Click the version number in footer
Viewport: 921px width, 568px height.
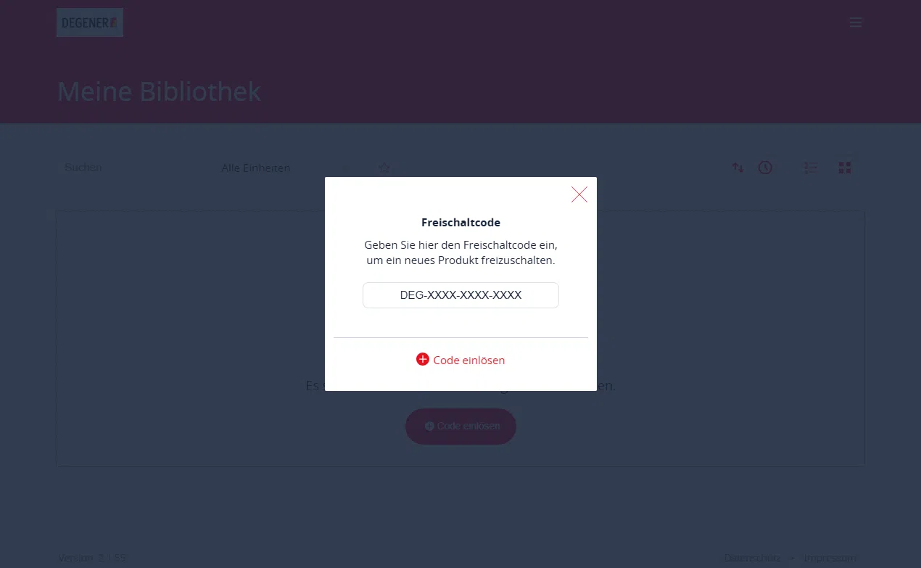coord(92,558)
